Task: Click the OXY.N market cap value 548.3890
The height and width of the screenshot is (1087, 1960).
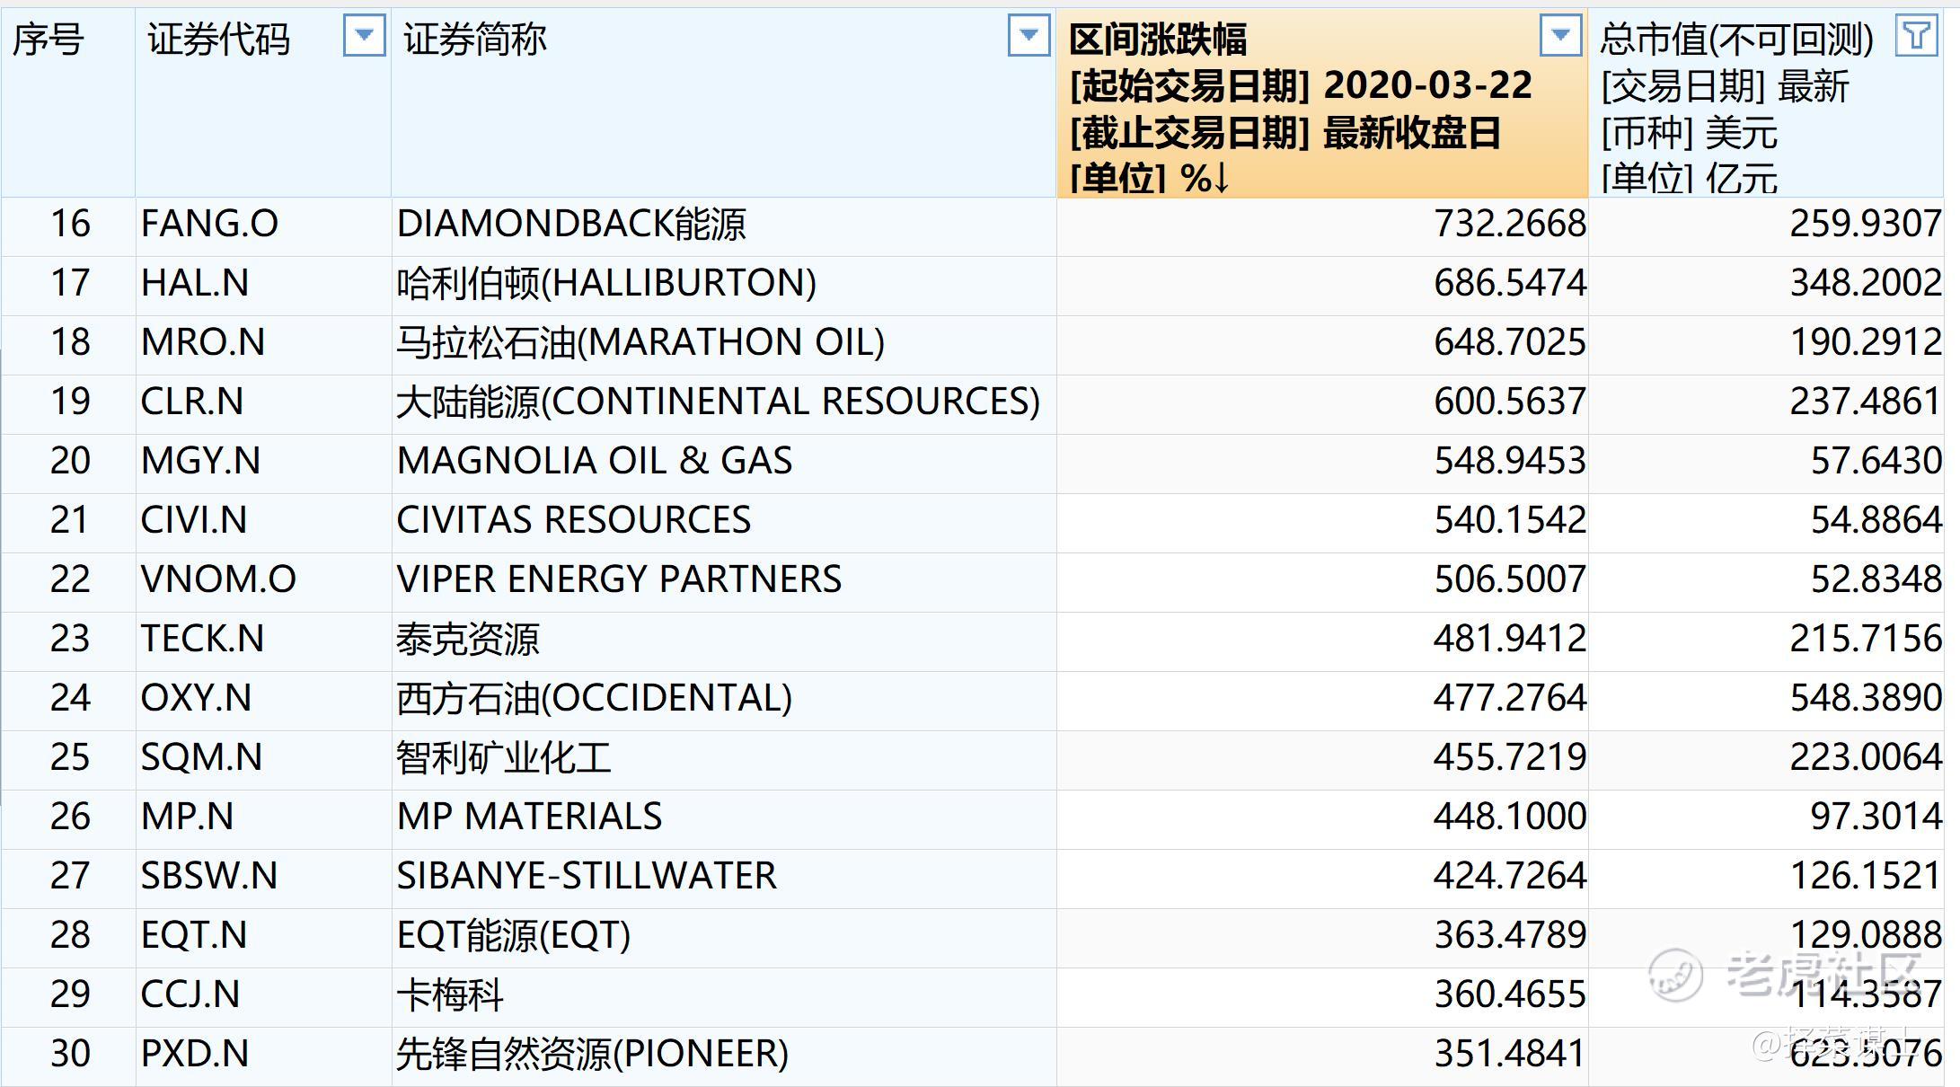Action: coord(1865,698)
